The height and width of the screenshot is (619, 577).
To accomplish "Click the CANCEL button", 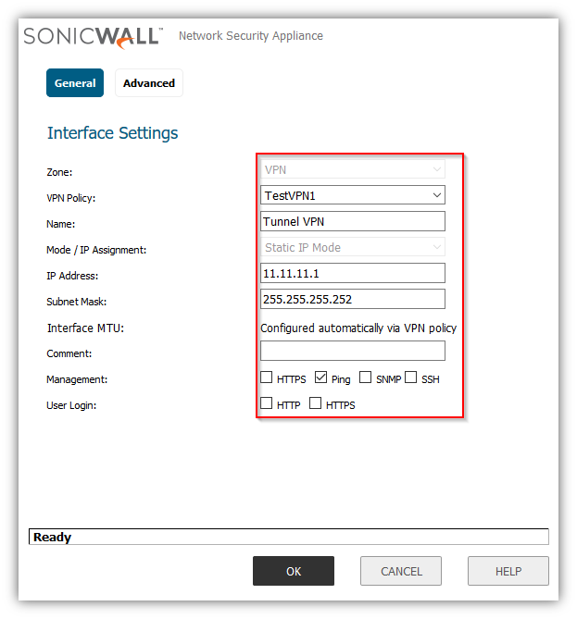I will click(401, 571).
